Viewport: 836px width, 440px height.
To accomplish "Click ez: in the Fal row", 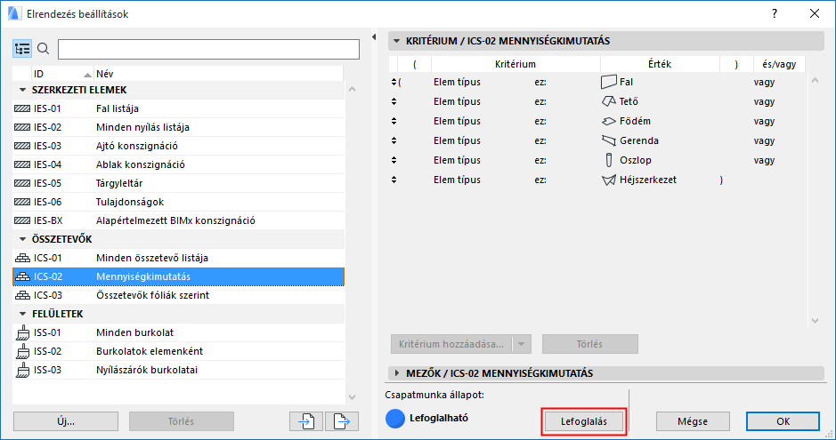I will [540, 83].
